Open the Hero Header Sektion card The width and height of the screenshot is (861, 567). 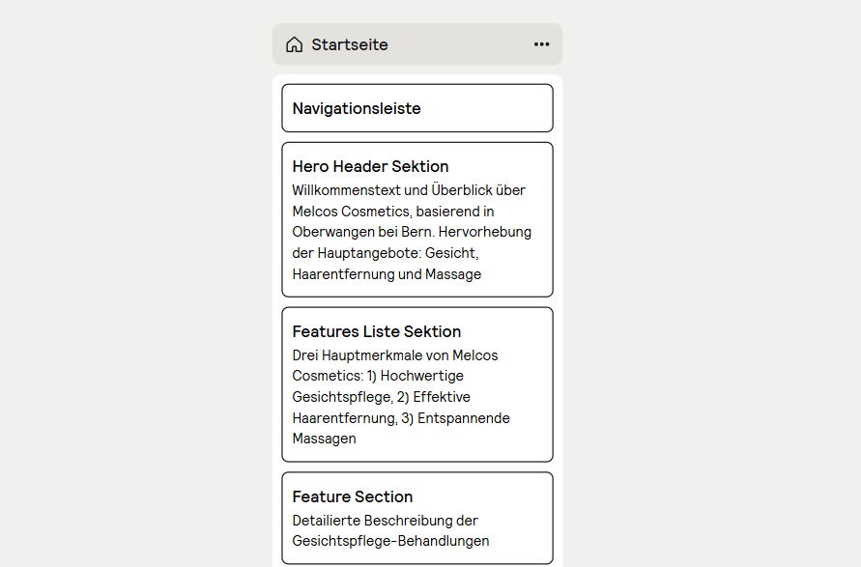coord(417,219)
